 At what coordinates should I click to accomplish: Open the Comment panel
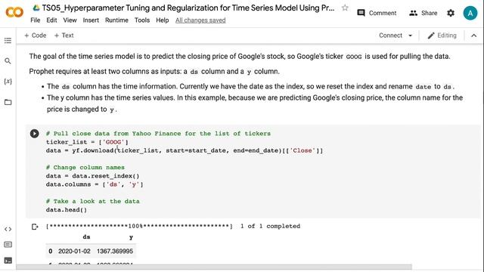(377, 13)
